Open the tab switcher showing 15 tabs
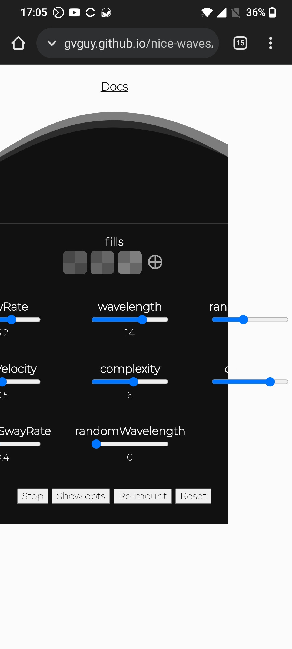This screenshot has height=649, width=292. [240, 43]
